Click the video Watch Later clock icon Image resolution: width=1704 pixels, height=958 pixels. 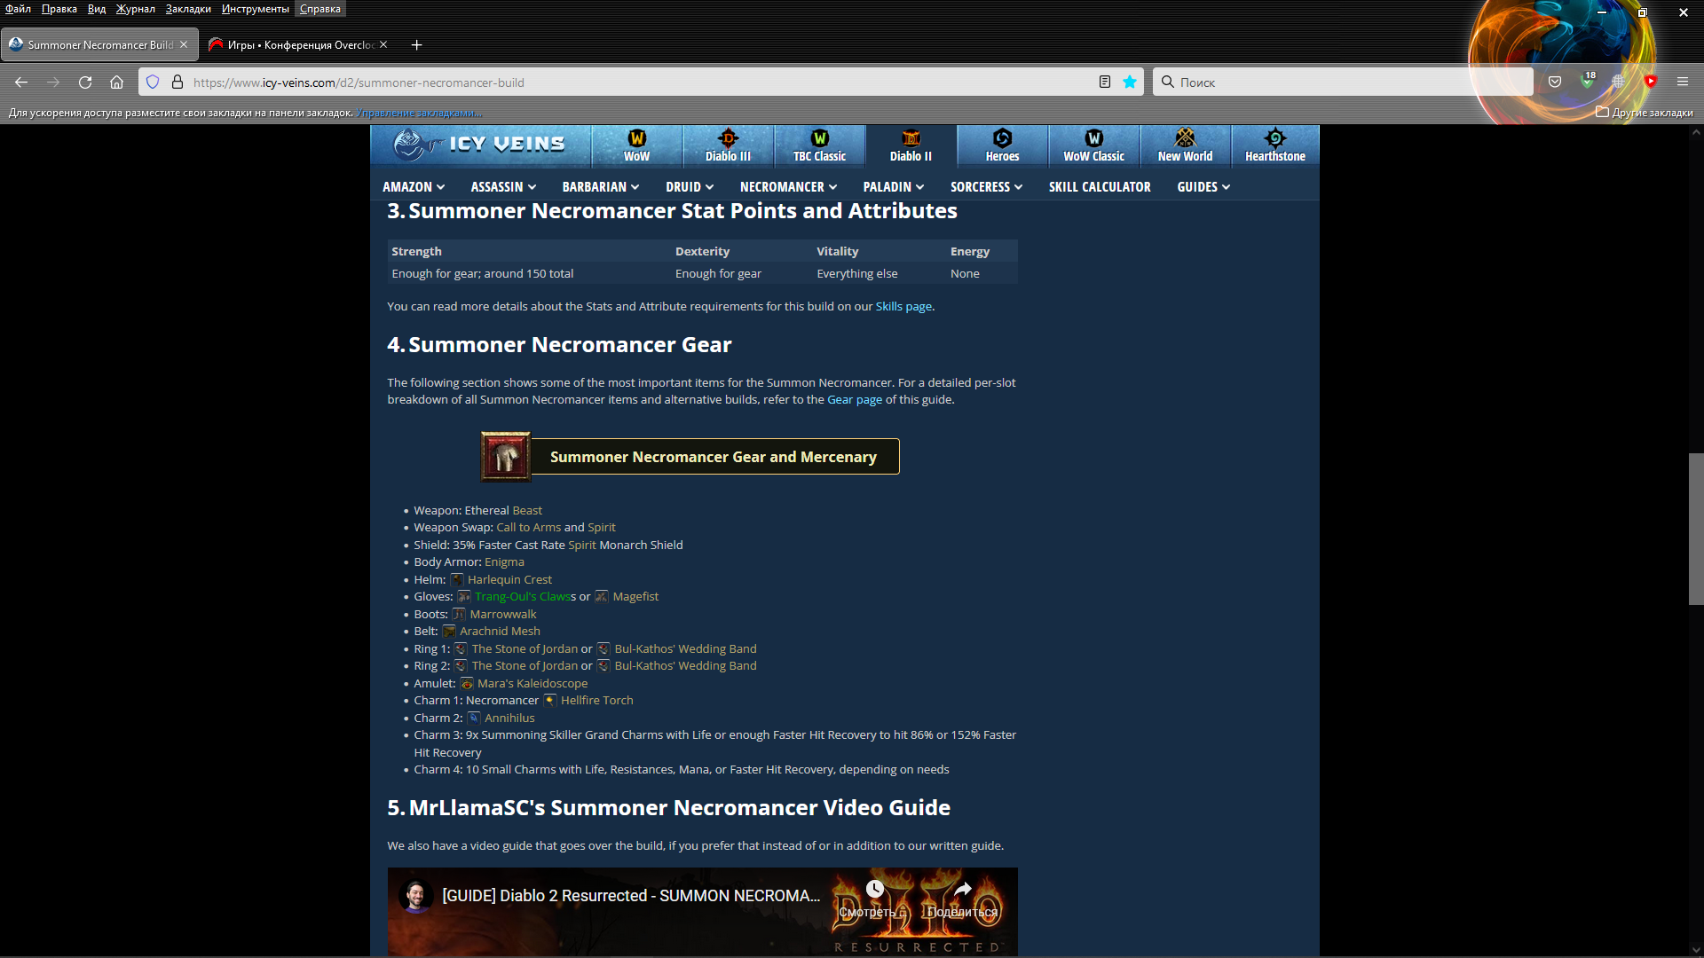click(874, 889)
